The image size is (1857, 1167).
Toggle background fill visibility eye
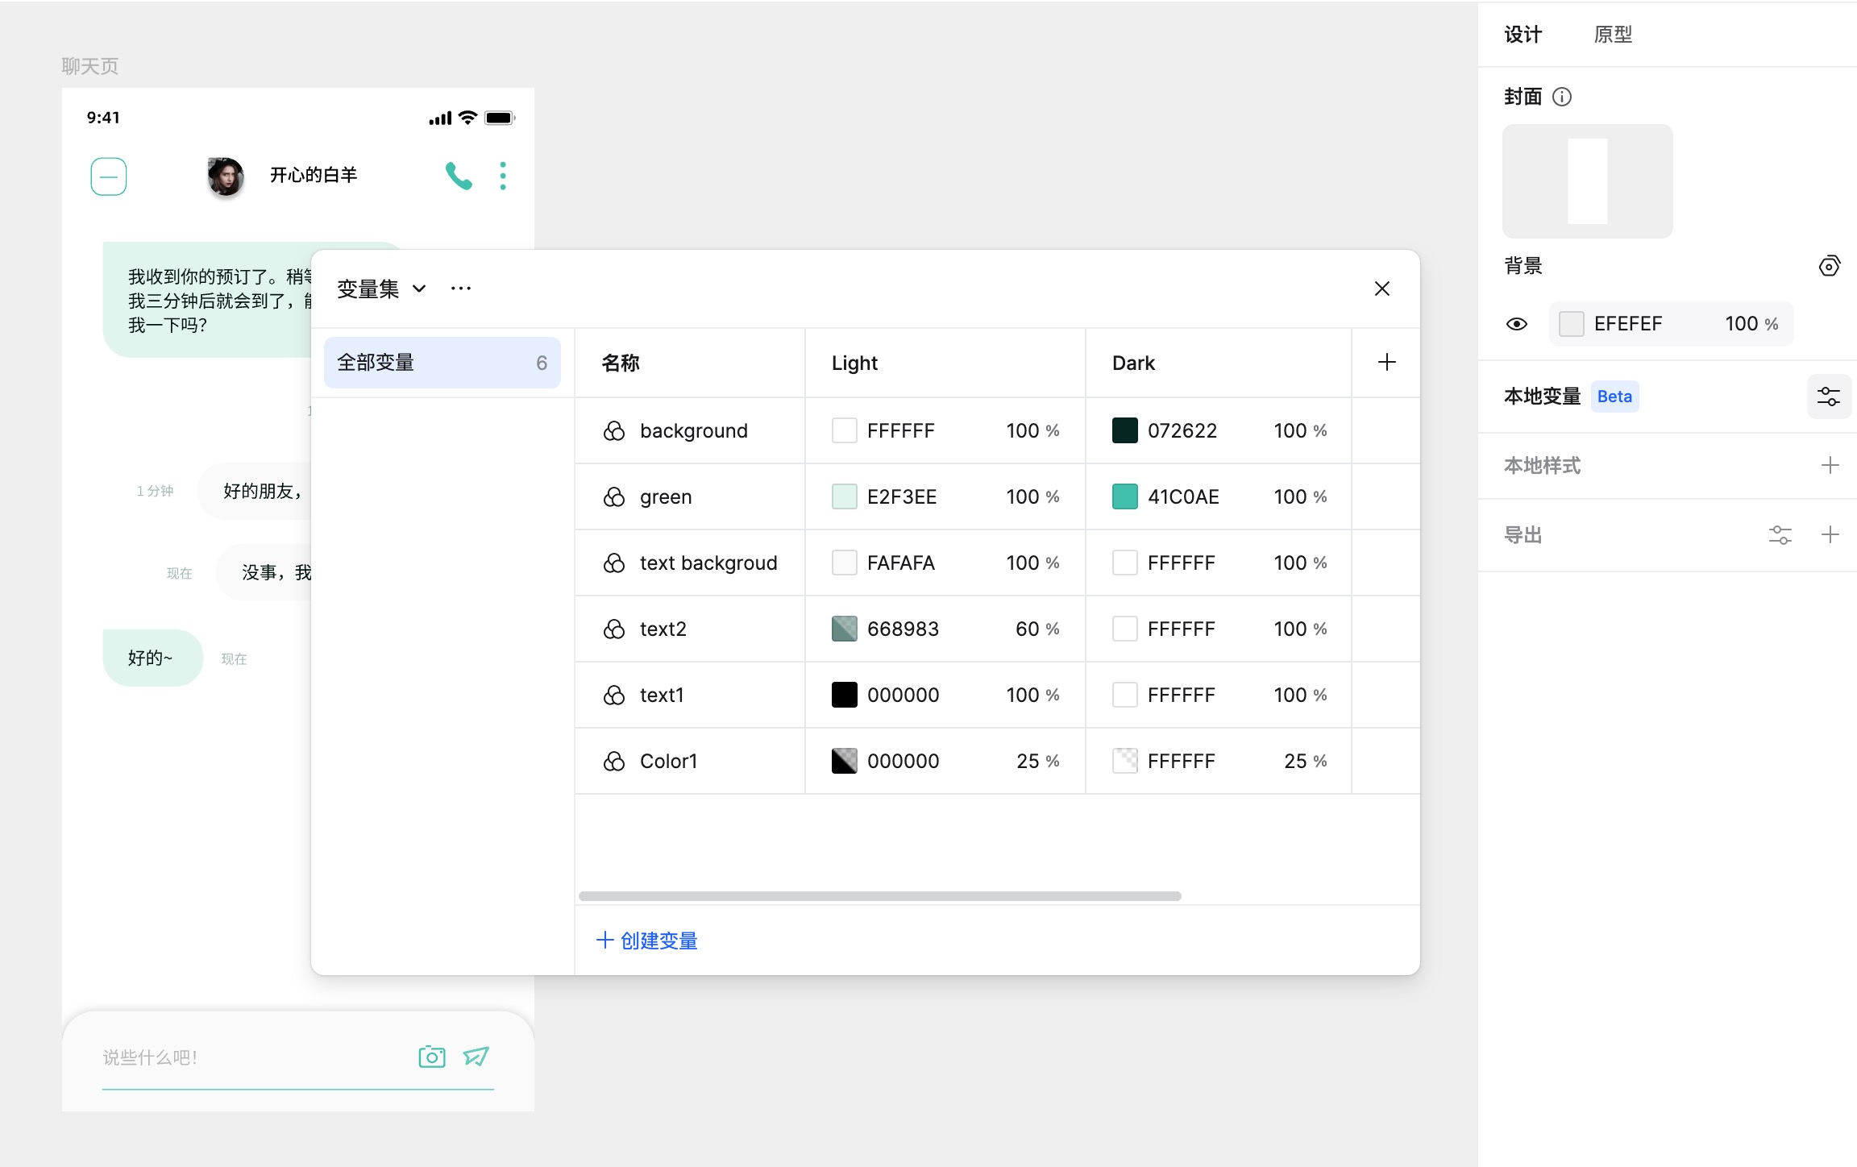(x=1516, y=324)
